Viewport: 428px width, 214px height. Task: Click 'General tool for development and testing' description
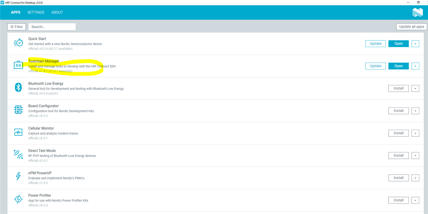coord(76,89)
